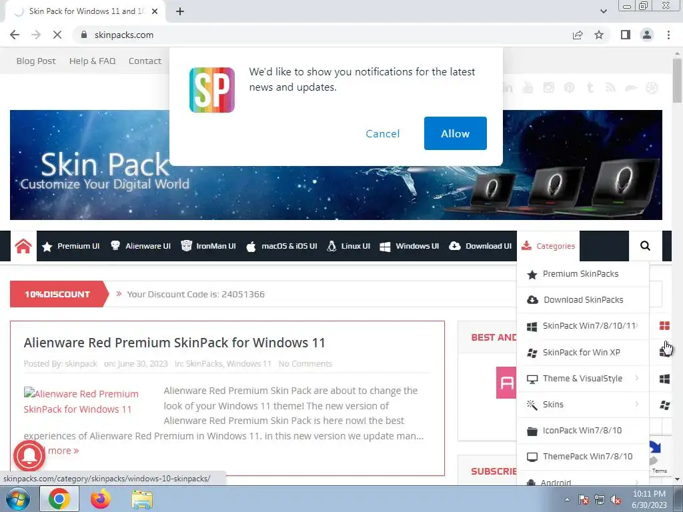Stop loading the page with X button

[57, 35]
